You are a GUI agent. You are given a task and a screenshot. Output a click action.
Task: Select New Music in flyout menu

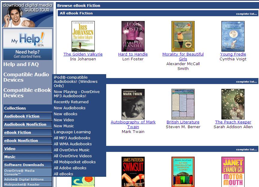pyautogui.click(x=64, y=126)
